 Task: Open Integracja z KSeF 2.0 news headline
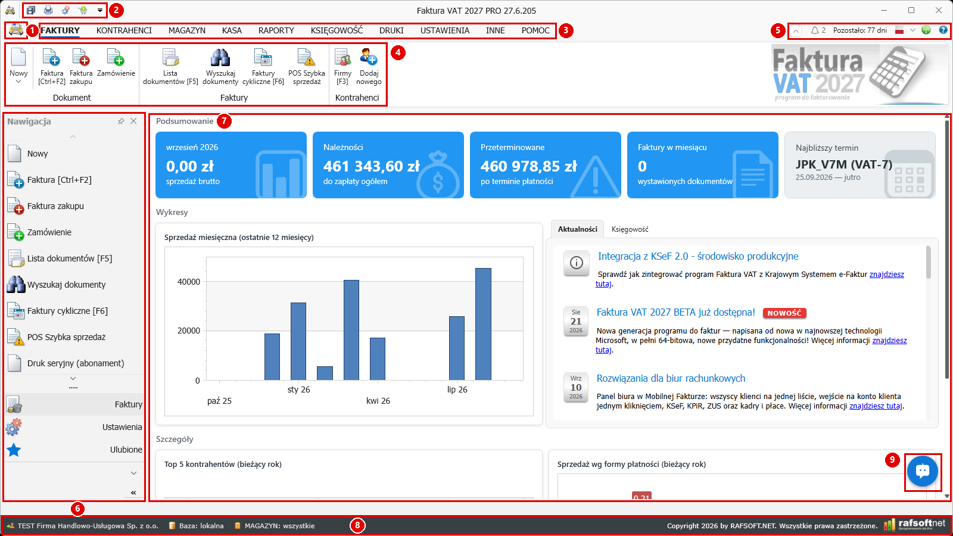coord(698,256)
